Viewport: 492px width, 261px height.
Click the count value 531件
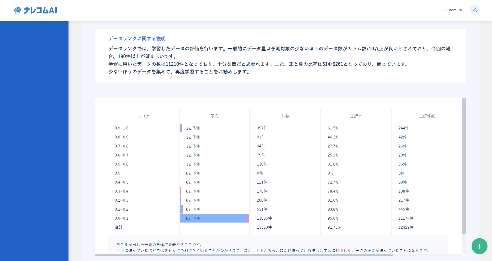pos(262,209)
